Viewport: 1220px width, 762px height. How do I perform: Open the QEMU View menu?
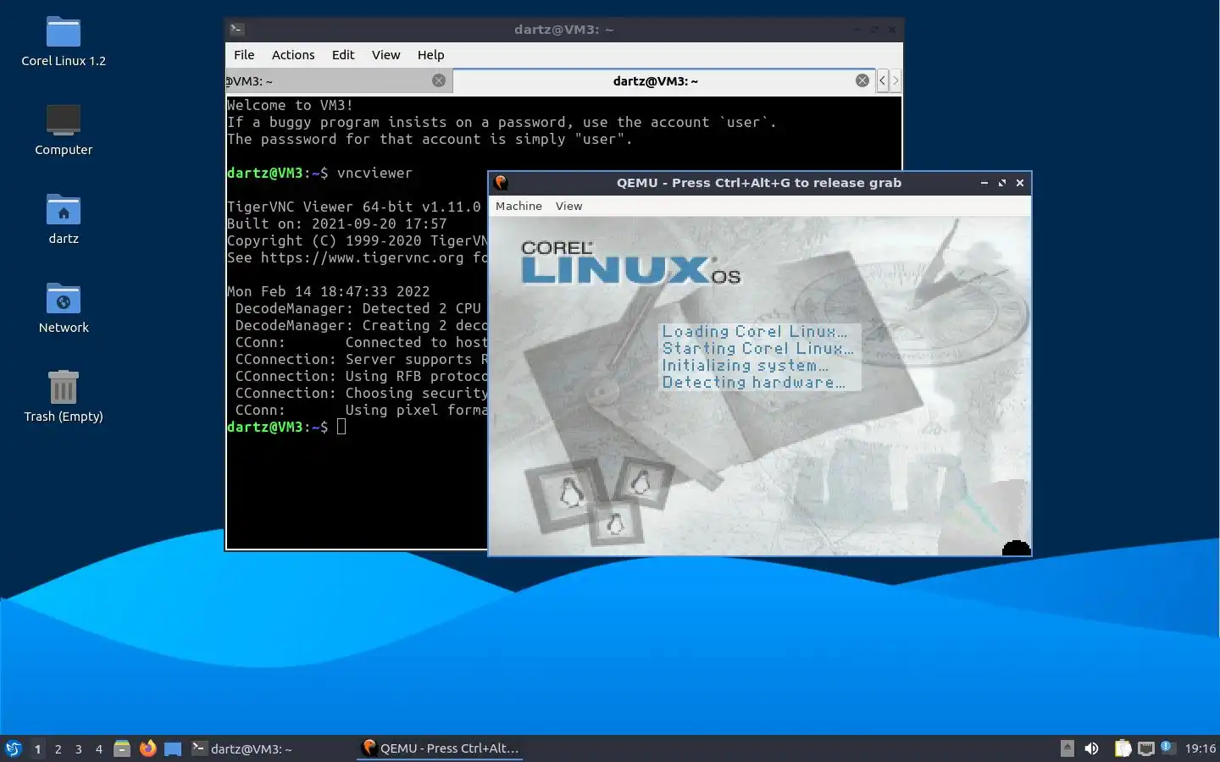tap(568, 206)
